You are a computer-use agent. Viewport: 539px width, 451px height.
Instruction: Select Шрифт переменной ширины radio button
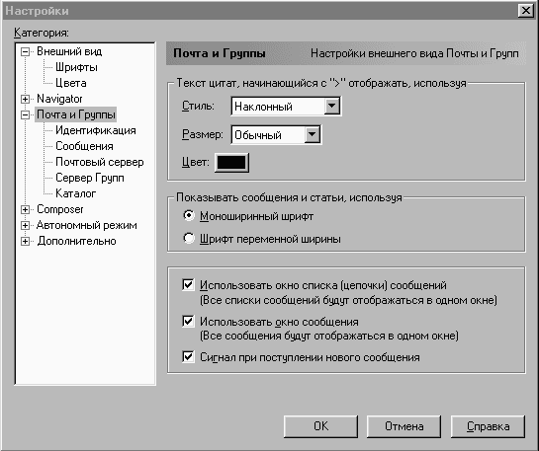pos(189,238)
